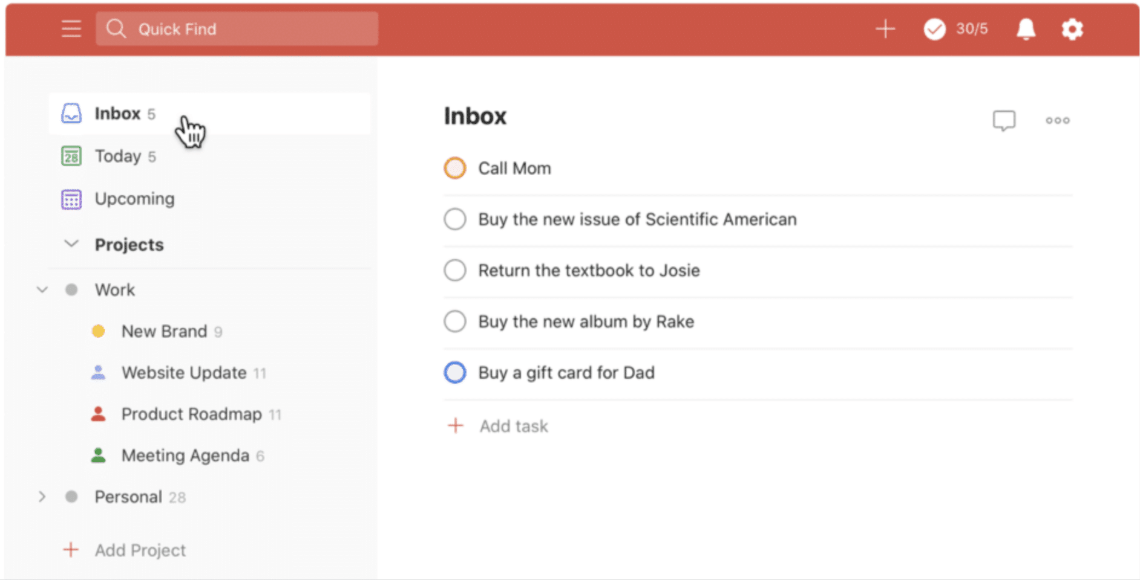Viewport: 1140px width, 580px height.
Task: Complete "Buy a gift card for Dad" task
Action: 455,373
